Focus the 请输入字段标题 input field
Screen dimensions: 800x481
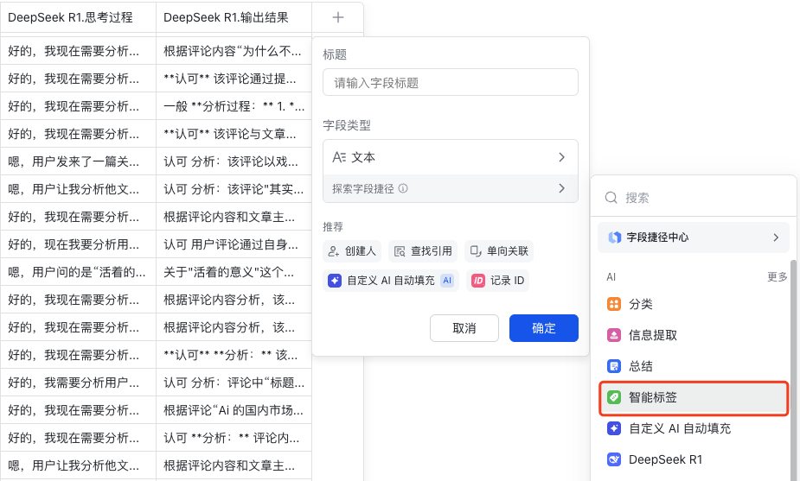[450, 83]
